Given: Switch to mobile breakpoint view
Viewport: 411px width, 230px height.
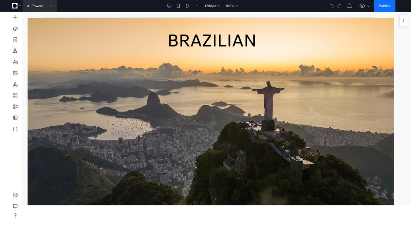Looking at the screenshot, I should click(x=187, y=6).
